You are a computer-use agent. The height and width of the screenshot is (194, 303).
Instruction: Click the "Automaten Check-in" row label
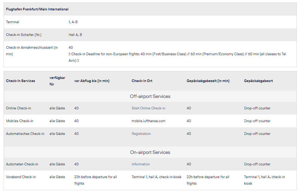(22, 164)
